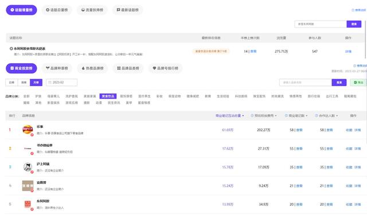This screenshot has height=215, width=367.
Task: Click the 东阿阿胶 red brand logo
Action: [28, 204]
